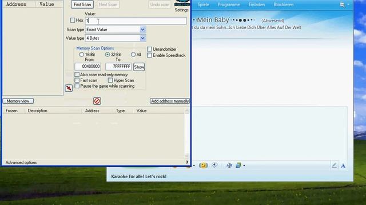Click the Frozen column header
366x205 pixels.
(x=11, y=110)
